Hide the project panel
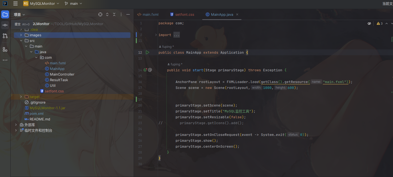The width and height of the screenshot is (393, 177). [128, 14]
